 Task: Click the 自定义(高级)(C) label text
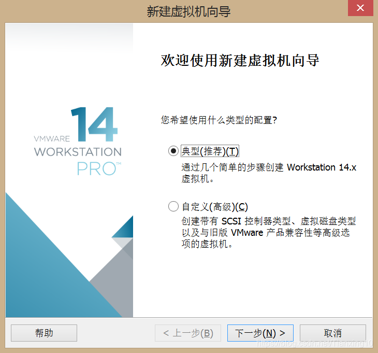pos(215,207)
